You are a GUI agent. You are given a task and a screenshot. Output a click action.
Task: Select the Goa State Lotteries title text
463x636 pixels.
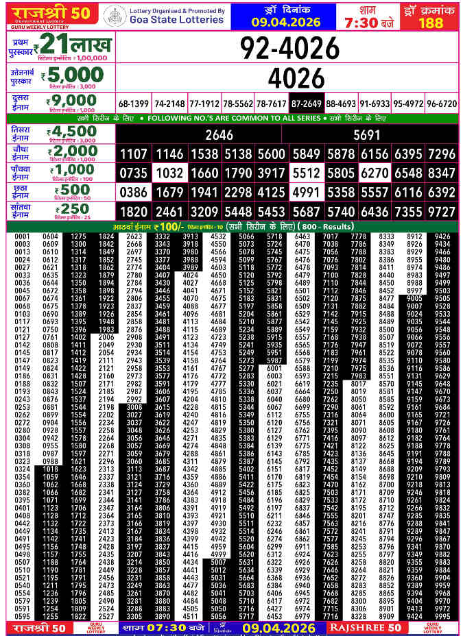(177, 19)
